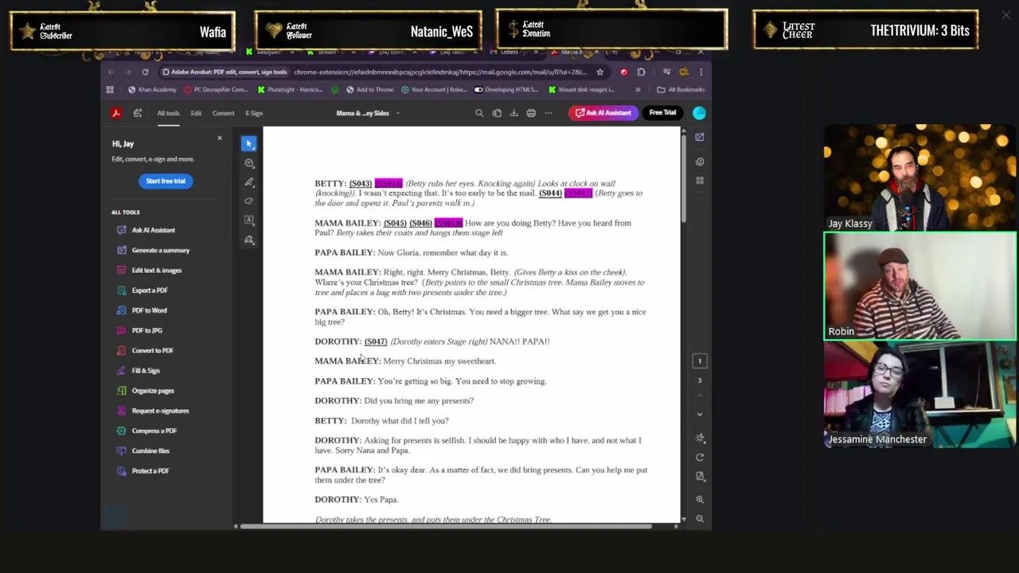Show hidden bookmarks overflow chevron
The width and height of the screenshot is (1019, 573).
(x=638, y=90)
